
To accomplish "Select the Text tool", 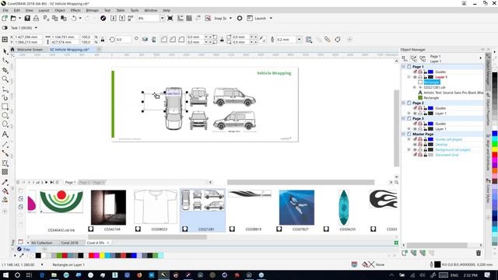I will click(5, 135).
